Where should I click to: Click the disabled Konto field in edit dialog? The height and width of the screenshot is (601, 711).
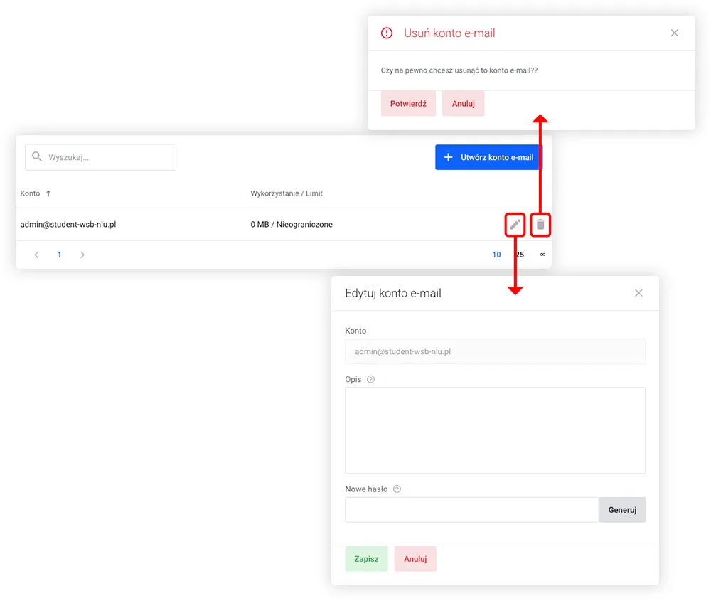click(x=495, y=351)
